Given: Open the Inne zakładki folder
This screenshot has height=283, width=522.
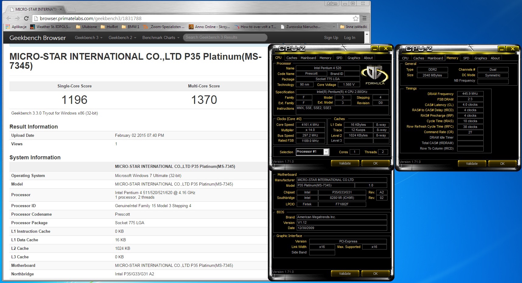Looking at the screenshot, I should click(353, 27).
